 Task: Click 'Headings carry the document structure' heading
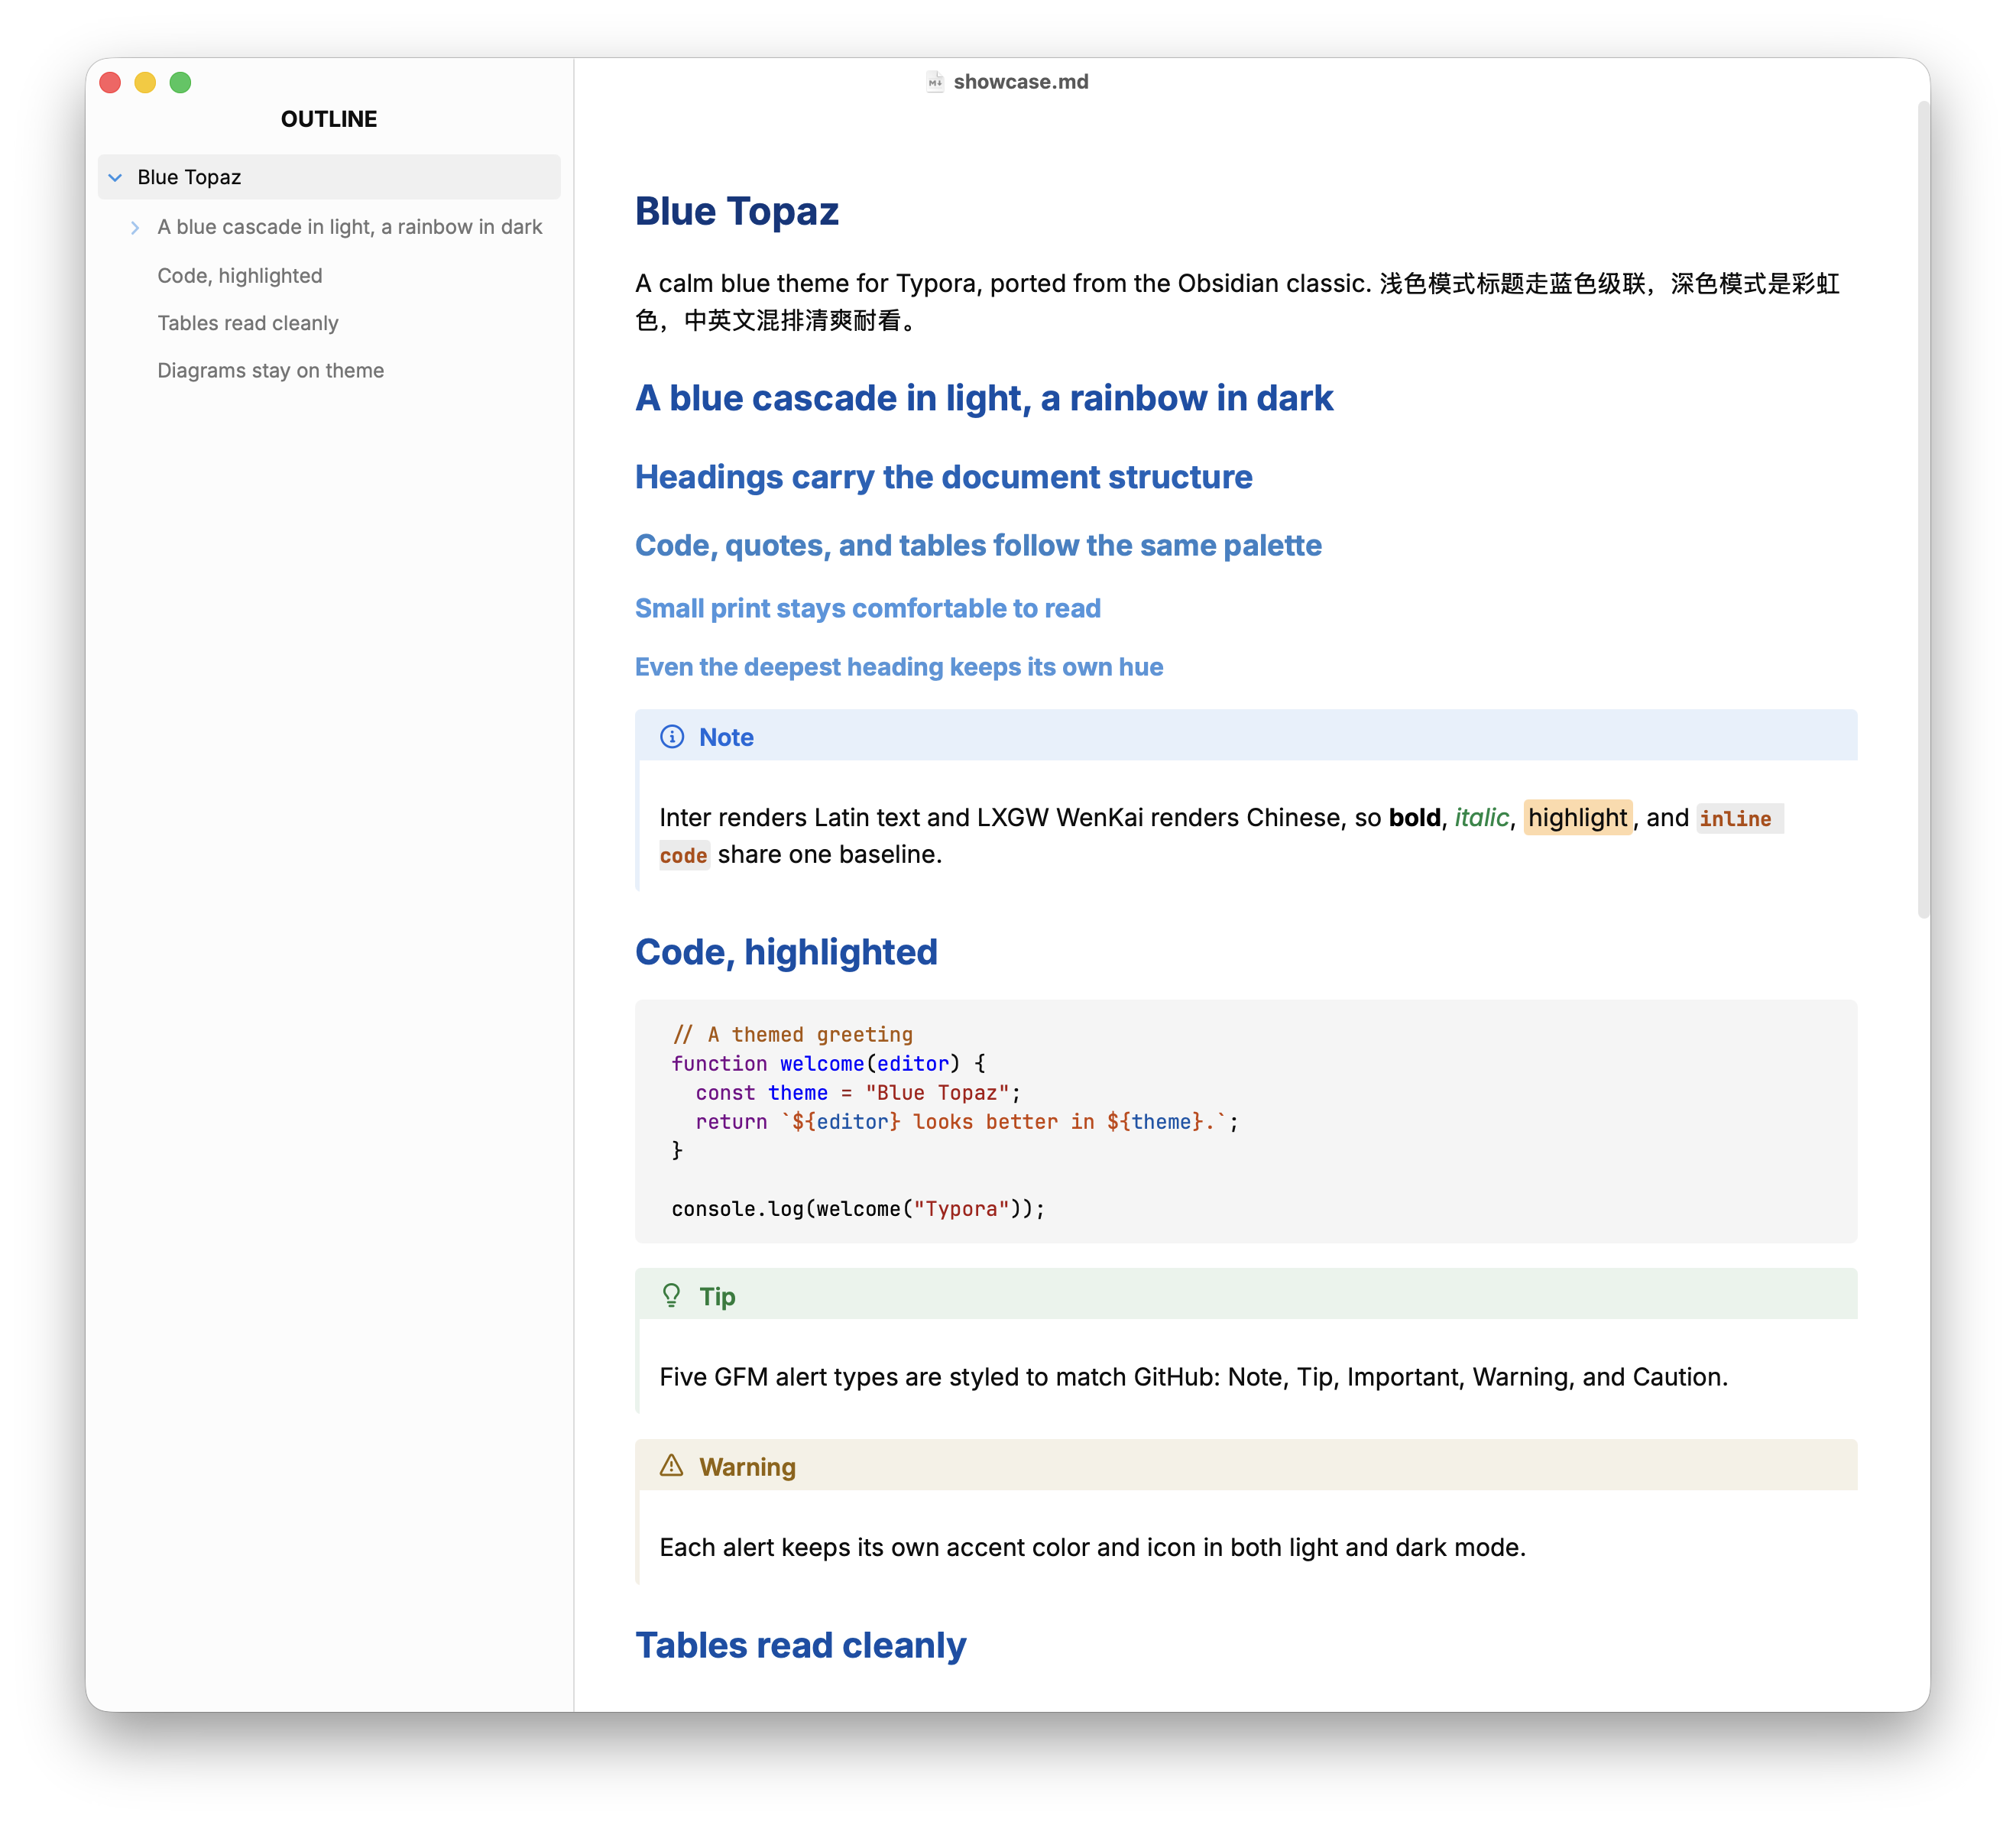tap(944, 477)
